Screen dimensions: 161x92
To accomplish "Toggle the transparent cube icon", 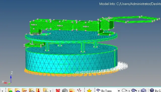I will [143, 90].
